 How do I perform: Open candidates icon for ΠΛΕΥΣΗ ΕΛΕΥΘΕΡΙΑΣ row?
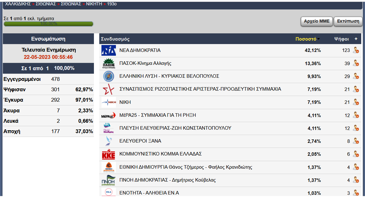(356, 128)
